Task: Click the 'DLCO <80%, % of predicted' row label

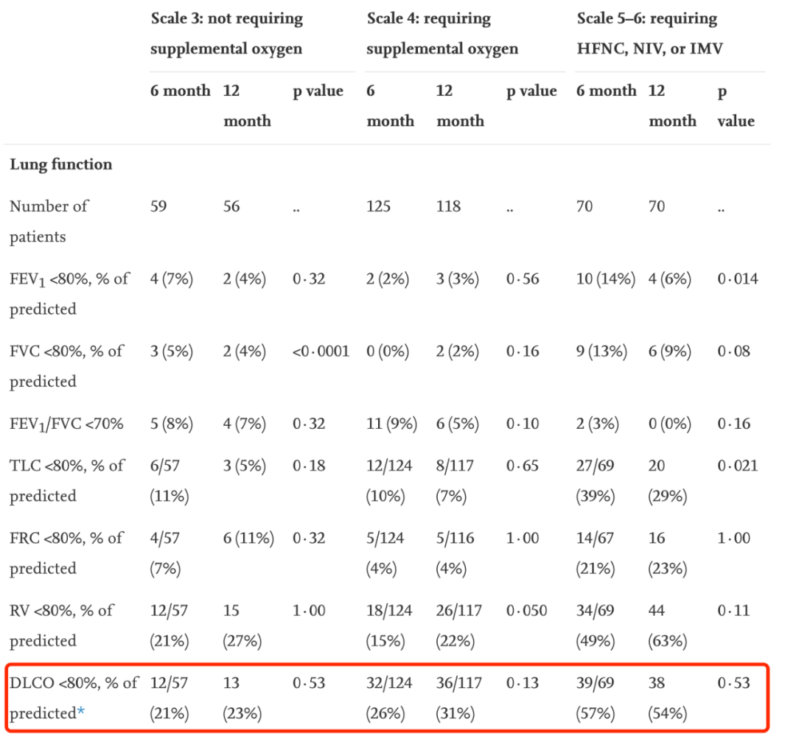Action: click(x=74, y=697)
